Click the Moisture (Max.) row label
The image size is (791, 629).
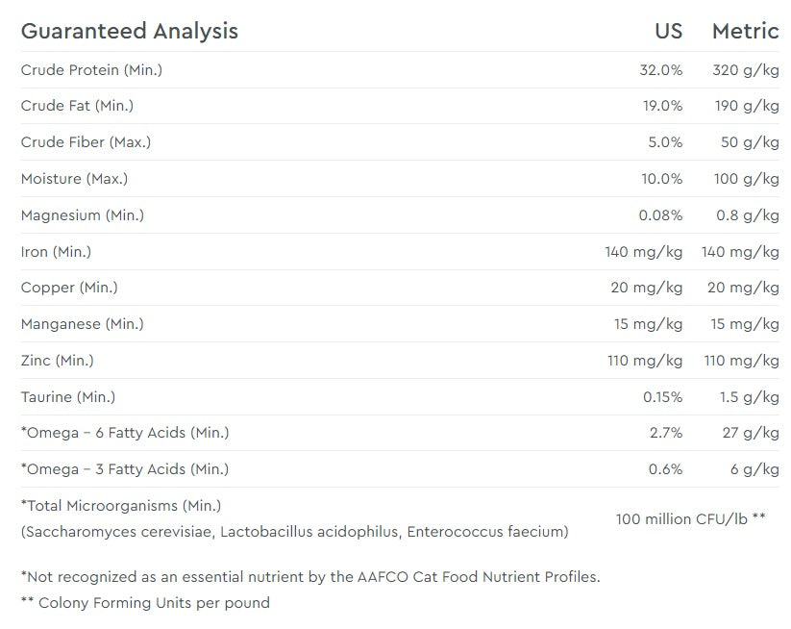(74, 179)
